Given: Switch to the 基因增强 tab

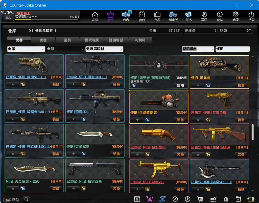Looking at the screenshot, I should pyautogui.click(x=116, y=40).
